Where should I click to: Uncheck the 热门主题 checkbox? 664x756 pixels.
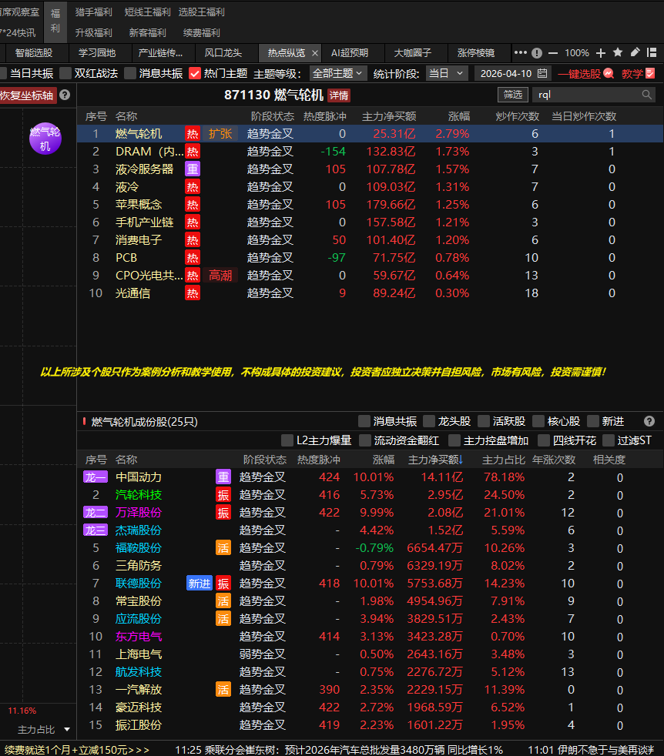tap(195, 73)
